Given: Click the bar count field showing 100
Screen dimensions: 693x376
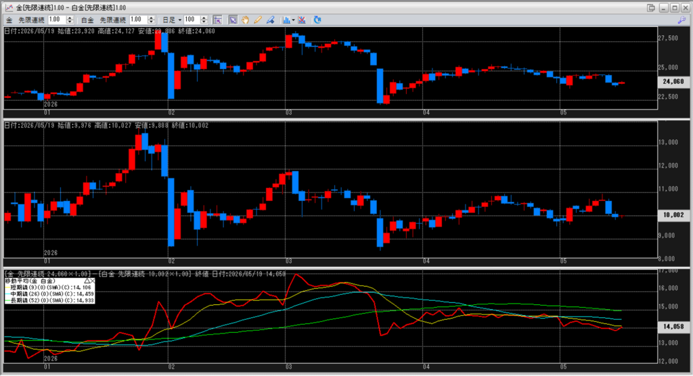Looking at the screenshot, I should pos(192,20).
